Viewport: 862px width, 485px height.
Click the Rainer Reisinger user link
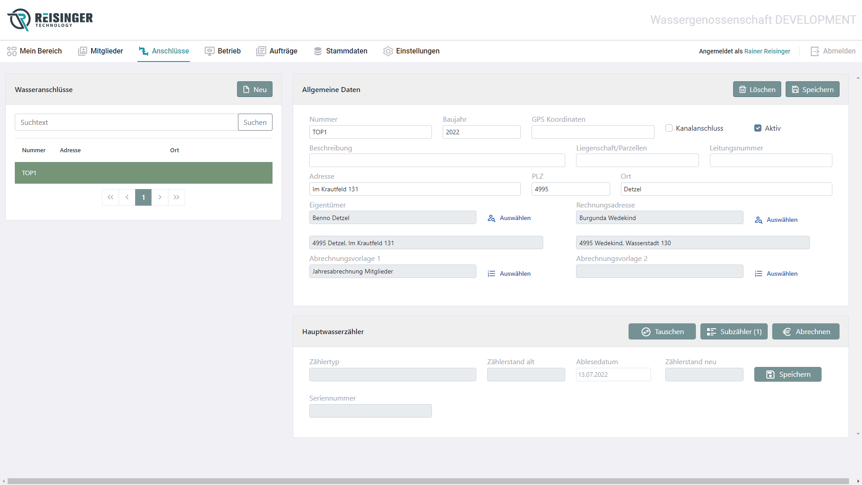click(767, 51)
